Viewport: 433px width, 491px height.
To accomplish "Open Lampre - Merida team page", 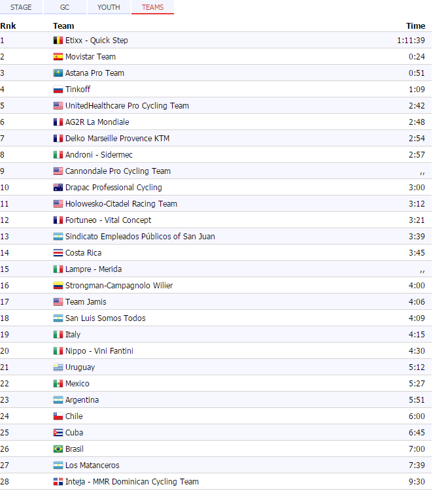I will click(x=94, y=269).
